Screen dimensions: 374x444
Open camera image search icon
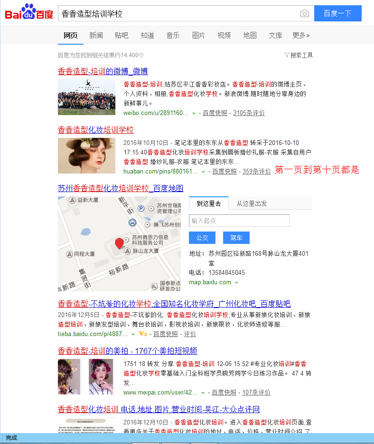tap(304, 14)
